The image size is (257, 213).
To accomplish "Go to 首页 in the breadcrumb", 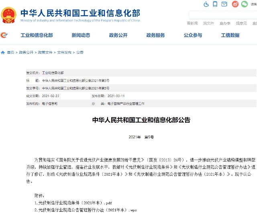I will pyautogui.click(x=11, y=53).
